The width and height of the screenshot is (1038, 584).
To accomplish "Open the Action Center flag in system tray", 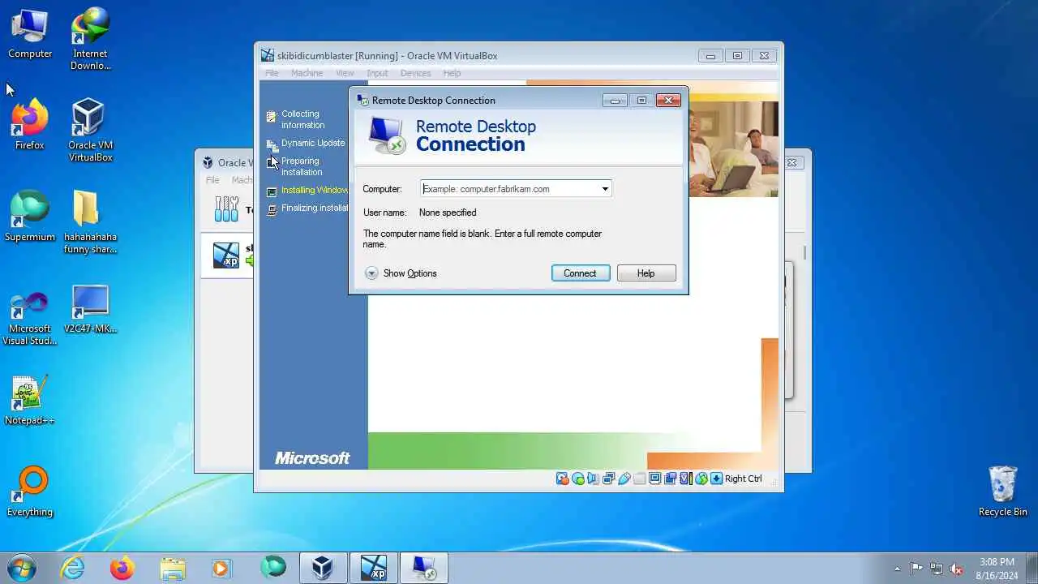I will (917, 569).
